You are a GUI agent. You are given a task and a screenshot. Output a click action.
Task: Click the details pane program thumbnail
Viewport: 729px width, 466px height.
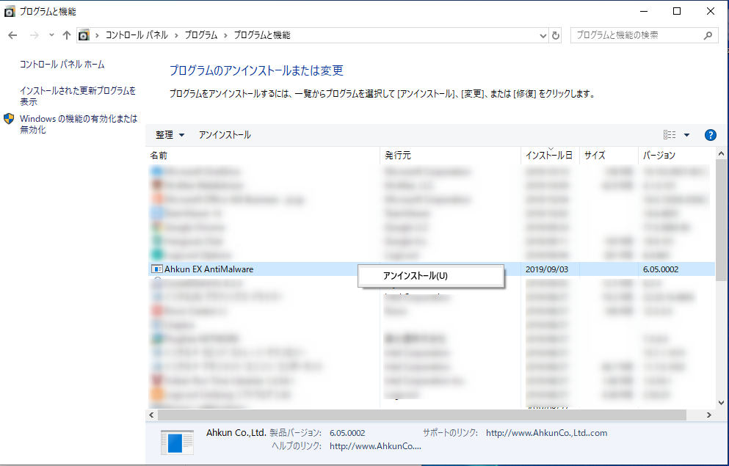click(177, 443)
